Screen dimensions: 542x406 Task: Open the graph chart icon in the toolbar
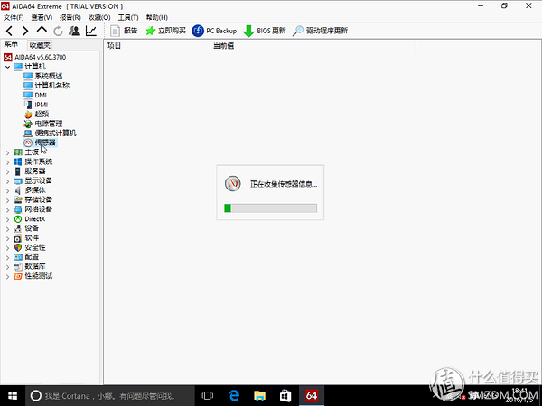click(x=91, y=31)
